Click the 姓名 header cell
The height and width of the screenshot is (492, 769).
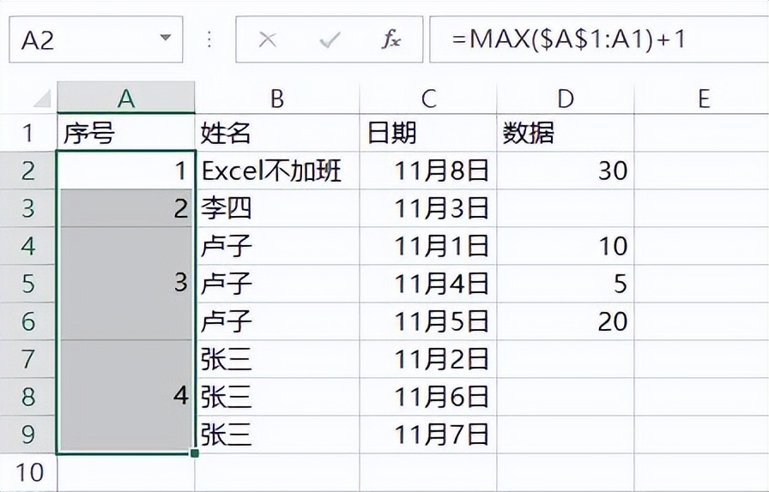[277, 133]
